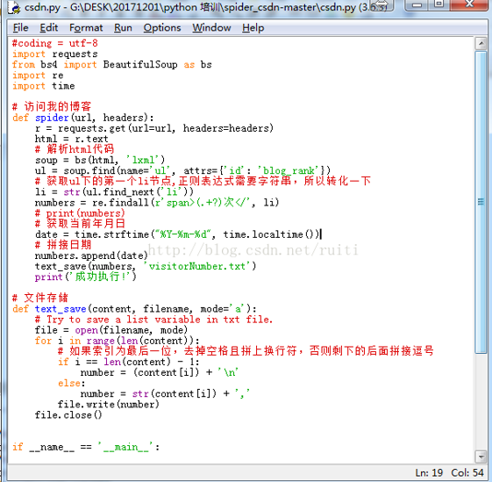The width and height of the screenshot is (492, 482).
Task: Minimize the csdn.py editor window
Action: [417, 4]
